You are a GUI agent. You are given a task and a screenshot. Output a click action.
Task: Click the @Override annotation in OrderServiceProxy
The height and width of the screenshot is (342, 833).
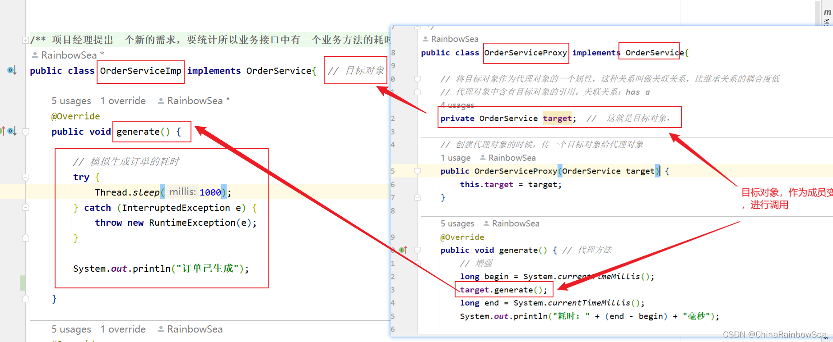pyautogui.click(x=462, y=237)
